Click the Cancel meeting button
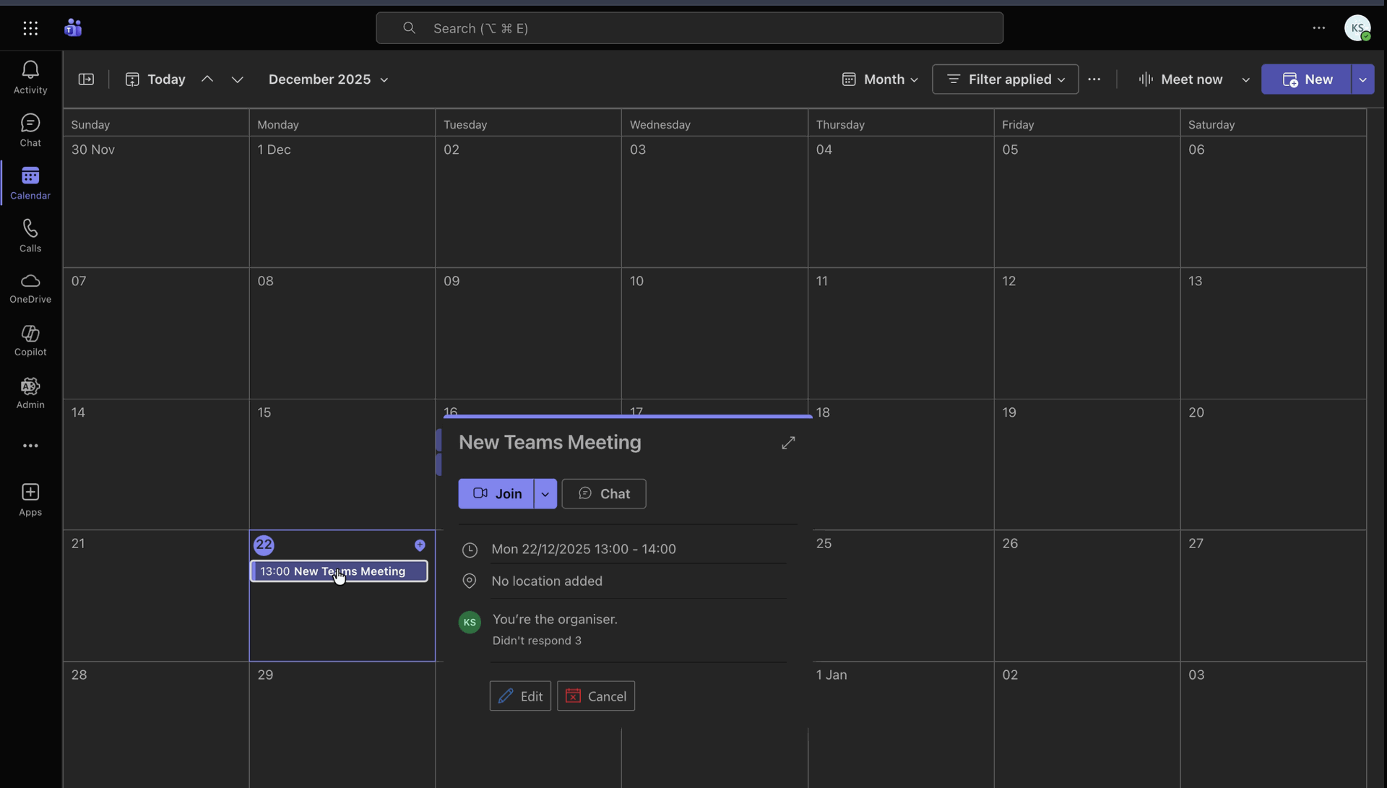This screenshot has width=1387, height=788. click(596, 696)
